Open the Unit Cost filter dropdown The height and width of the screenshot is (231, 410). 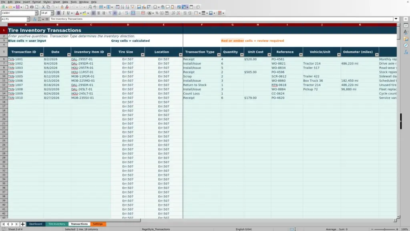click(269, 55)
